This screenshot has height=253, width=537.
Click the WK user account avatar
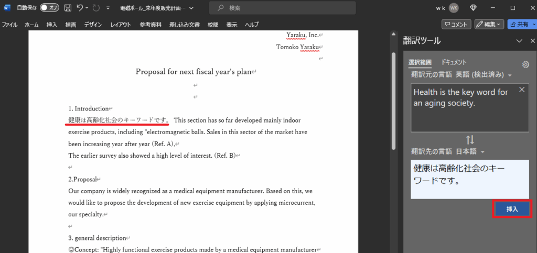(x=454, y=8)
